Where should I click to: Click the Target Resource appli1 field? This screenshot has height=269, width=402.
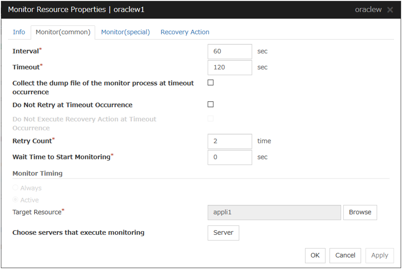click(x=274, y=212)
